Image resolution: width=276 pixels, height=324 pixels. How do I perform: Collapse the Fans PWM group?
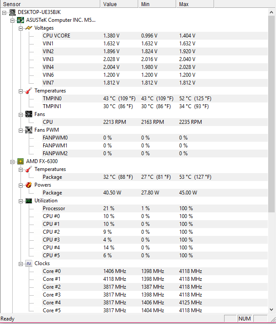point(20,130)
